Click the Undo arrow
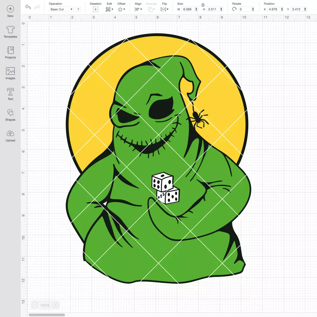The width and height of the screenshot is (317, 317). click(28, 7)
